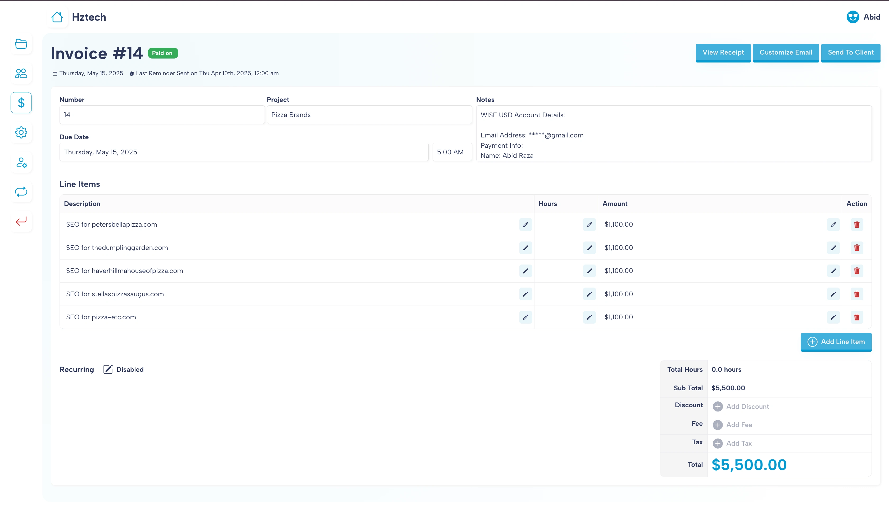The width and height of the screenshot is (889, 510).
Task: Open the Project field showing Pizza Brands
Action: click(369, 115)
